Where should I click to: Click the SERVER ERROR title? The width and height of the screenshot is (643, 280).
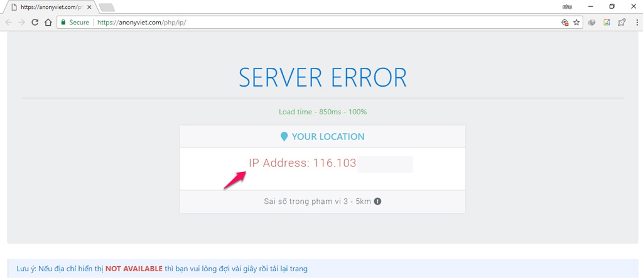[323, 77]
